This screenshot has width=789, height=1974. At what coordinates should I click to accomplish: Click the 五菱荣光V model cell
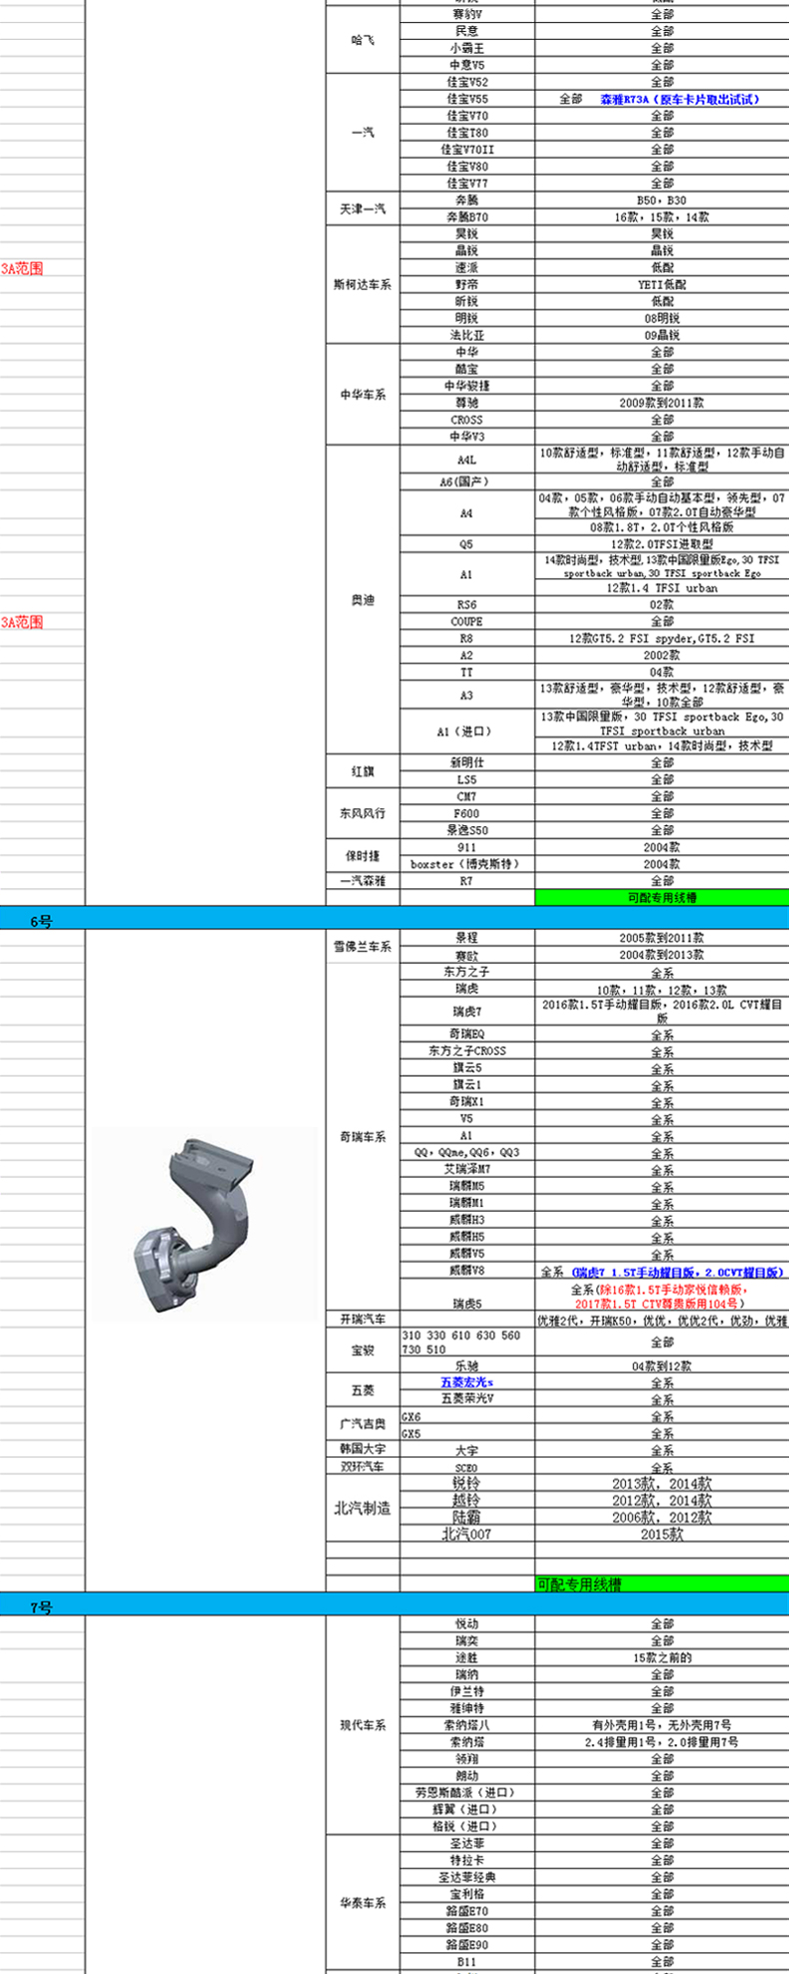click(467, 1399)
